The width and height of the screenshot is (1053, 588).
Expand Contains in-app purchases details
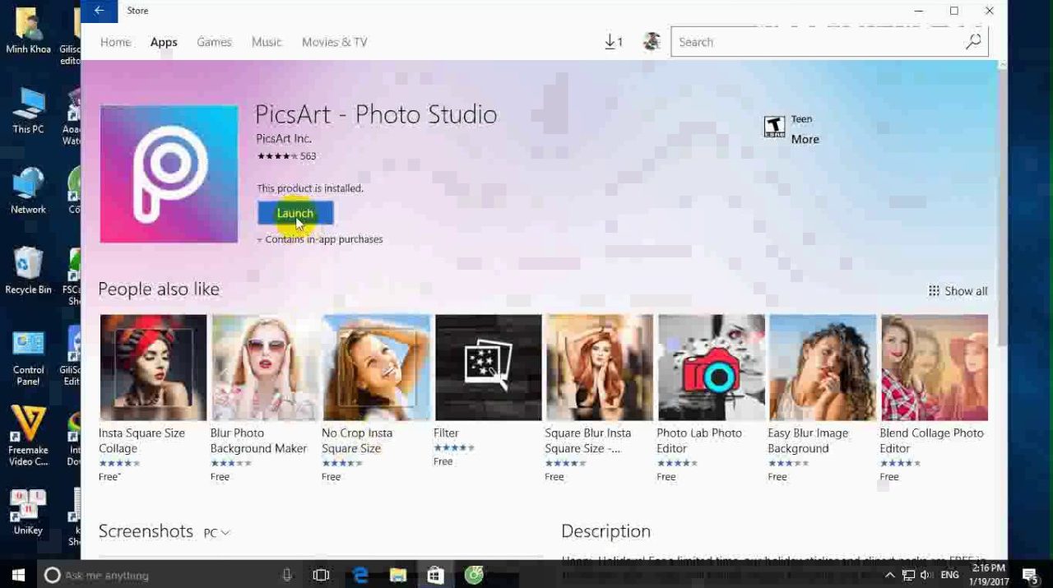point(320,239)
